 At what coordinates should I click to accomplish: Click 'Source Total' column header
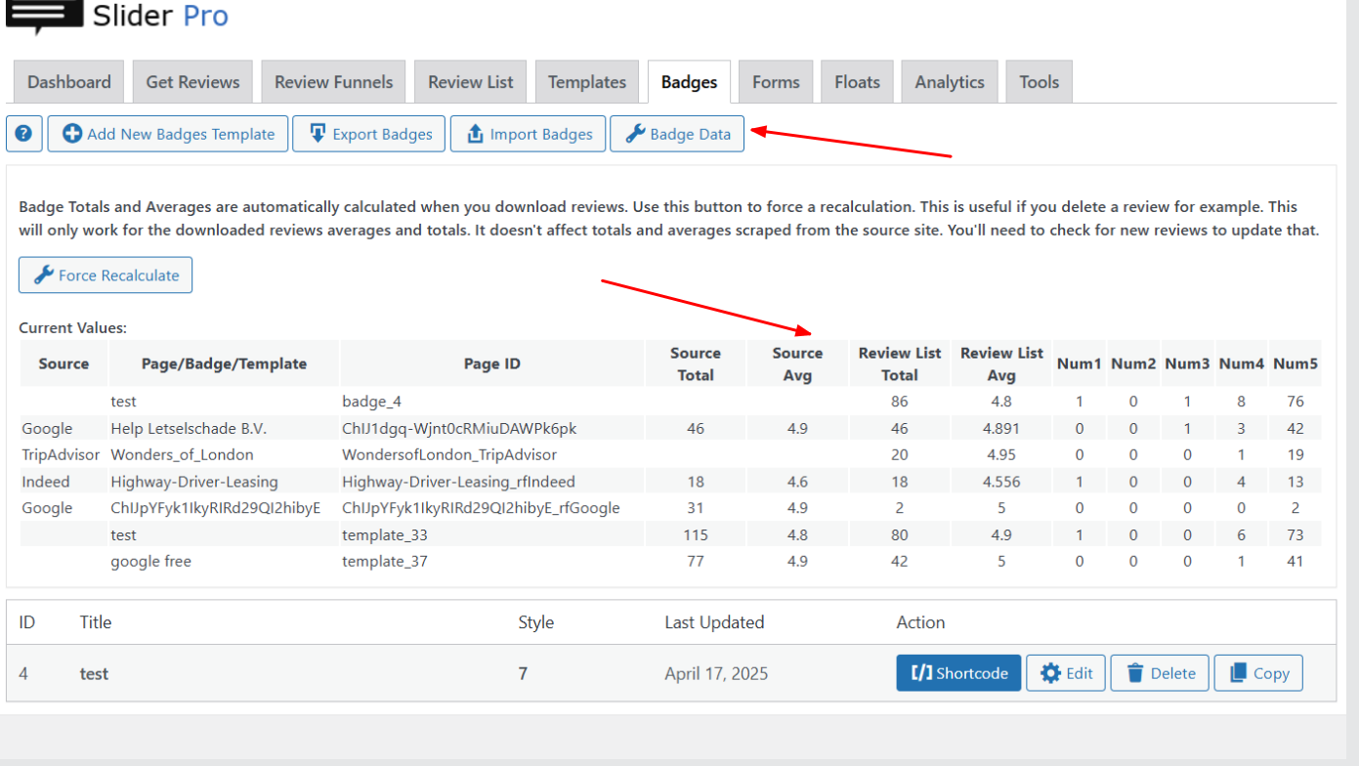pyautogui.click(x=696, y=363)
